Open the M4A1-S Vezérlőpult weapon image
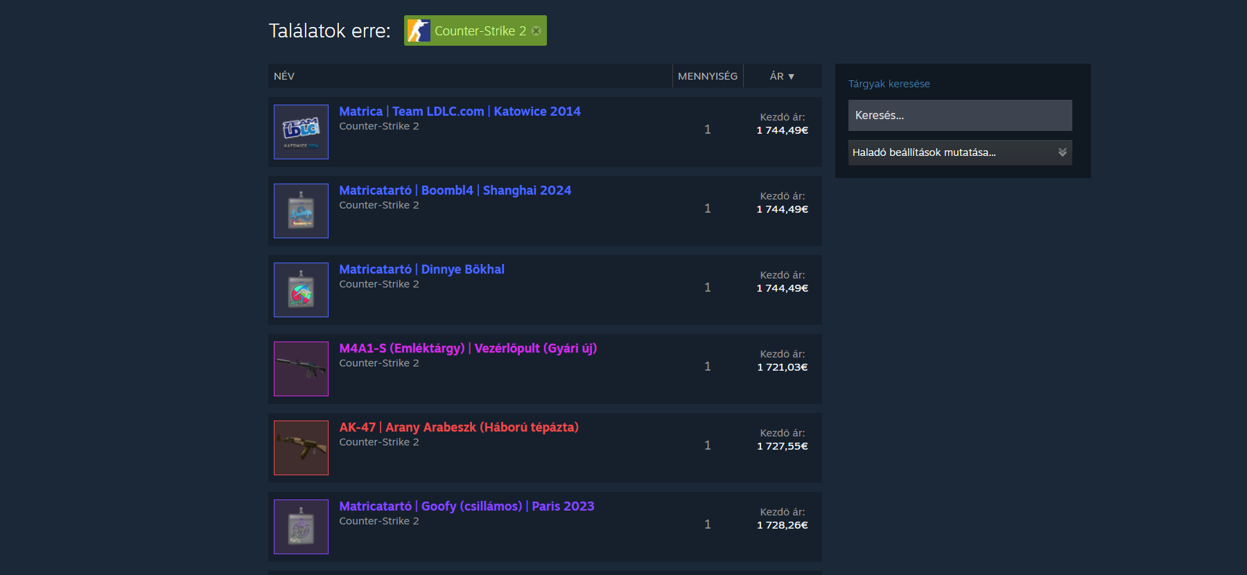 (x=301, y=369)
